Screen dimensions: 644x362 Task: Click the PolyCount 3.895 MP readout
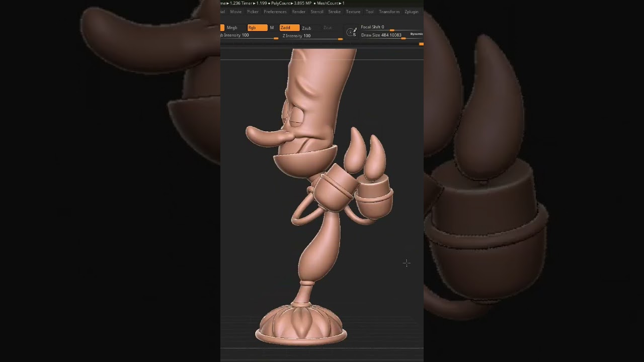[291, 4]
